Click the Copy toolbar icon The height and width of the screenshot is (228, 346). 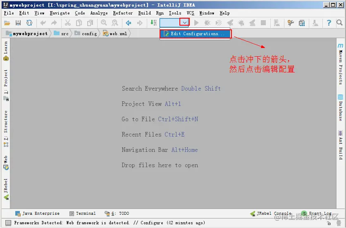point(79,23)
